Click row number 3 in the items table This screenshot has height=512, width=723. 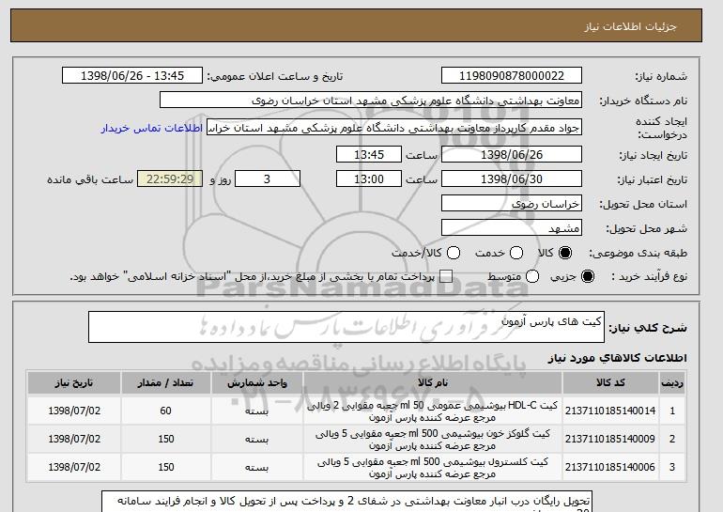(x=672, y=467)
